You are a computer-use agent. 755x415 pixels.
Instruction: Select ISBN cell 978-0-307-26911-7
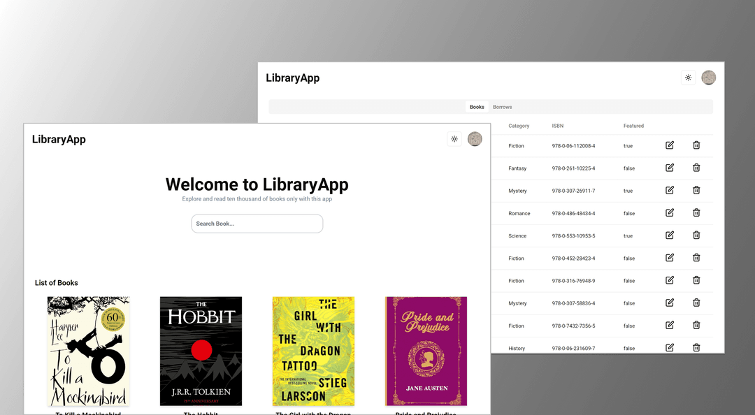coord(573,191)
